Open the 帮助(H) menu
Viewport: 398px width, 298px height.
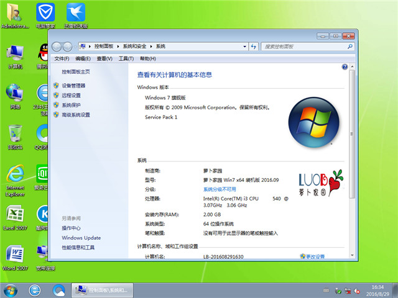point(148,58)
